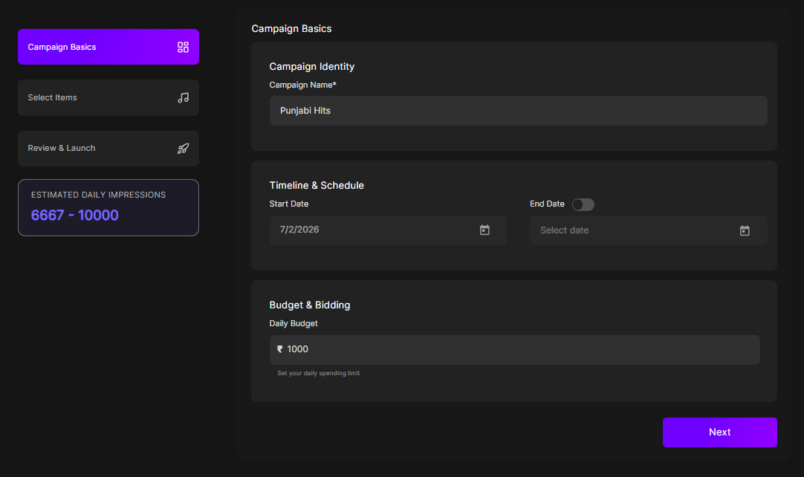Image resolution: width=804 pixels, height=477 pixels.
Task: Click the 'Set your daily spending limit' hint
Action: click(x=319, y=374)
